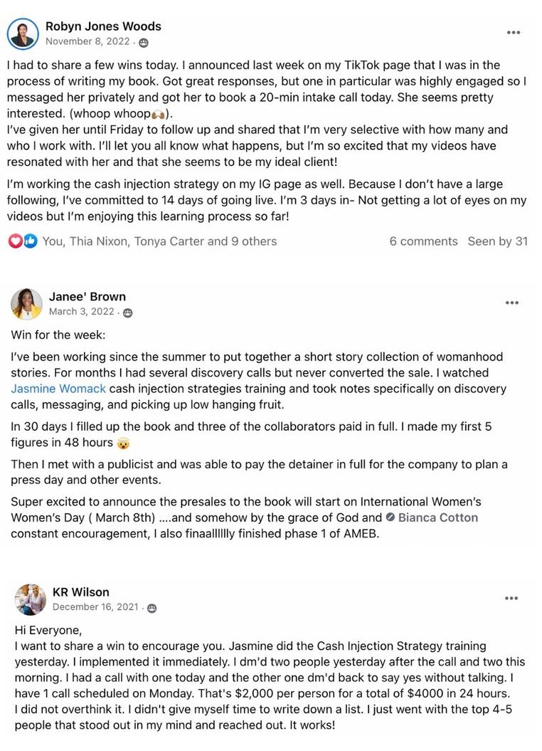Click Janee' Brown profile picture
The width and height of the screenshot is (542, 751).
[26, 304]
